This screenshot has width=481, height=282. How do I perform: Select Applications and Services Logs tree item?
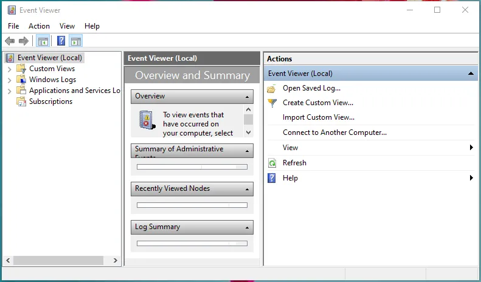[x=75, y=91]
